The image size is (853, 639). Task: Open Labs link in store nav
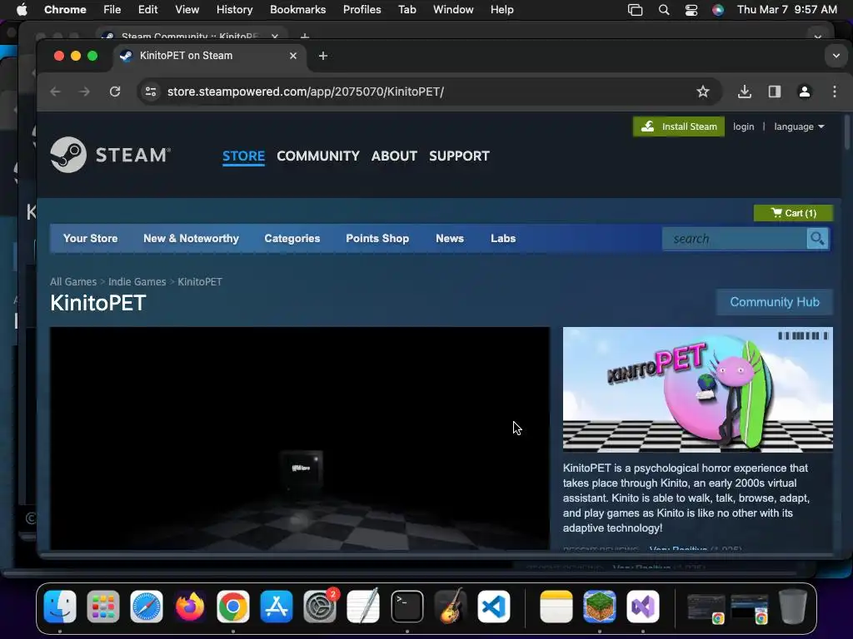[x=503, y=239]
